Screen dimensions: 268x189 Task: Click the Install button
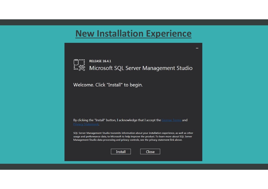point(121,151)
